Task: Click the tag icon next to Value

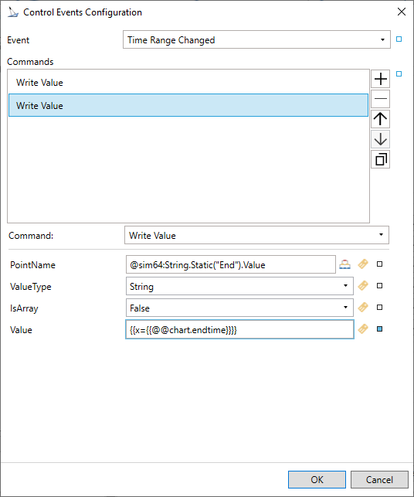Action: 363,329
